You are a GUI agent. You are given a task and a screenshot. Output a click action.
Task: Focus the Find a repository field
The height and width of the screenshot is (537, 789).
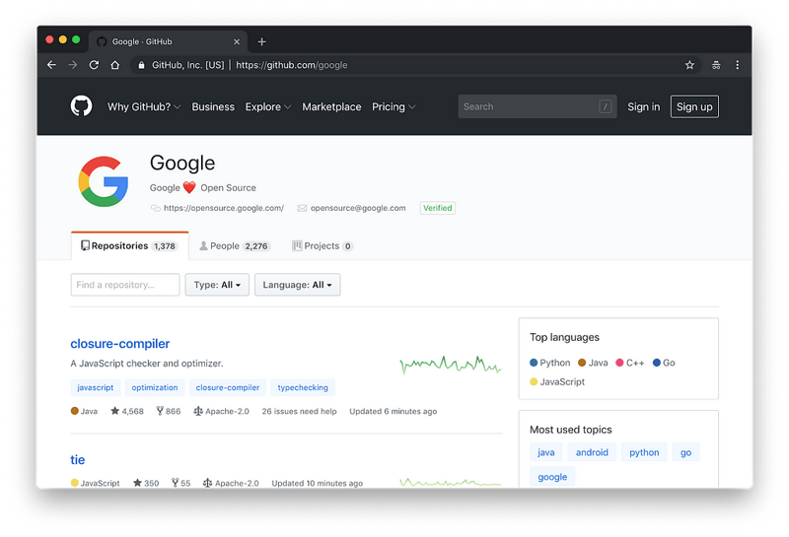[125, 285]
